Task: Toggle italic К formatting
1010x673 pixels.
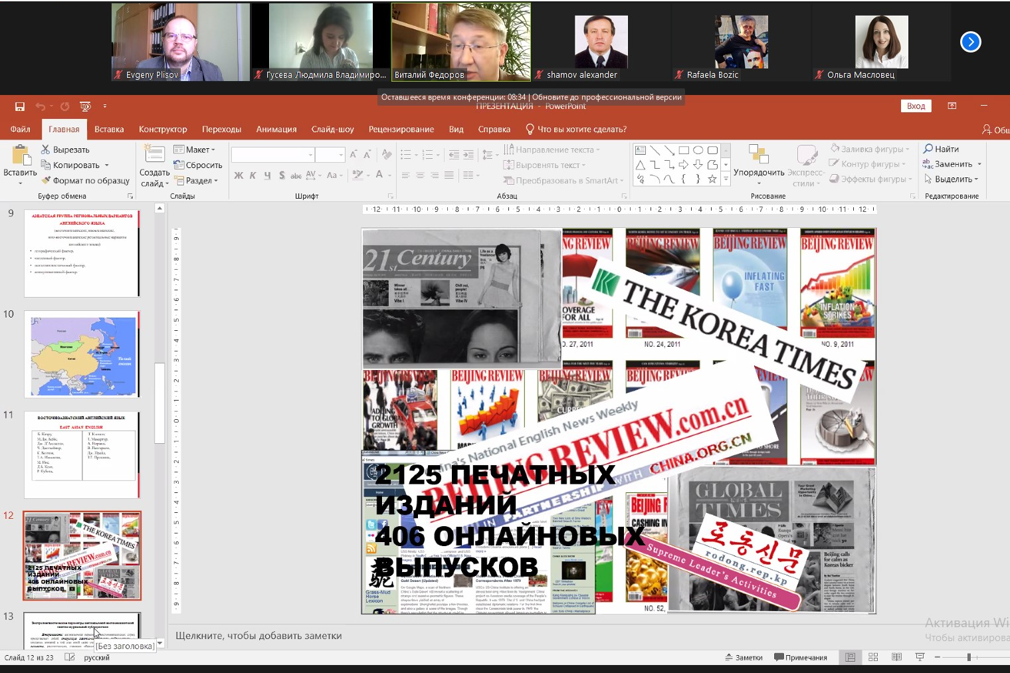Action: tap(253, 175)
